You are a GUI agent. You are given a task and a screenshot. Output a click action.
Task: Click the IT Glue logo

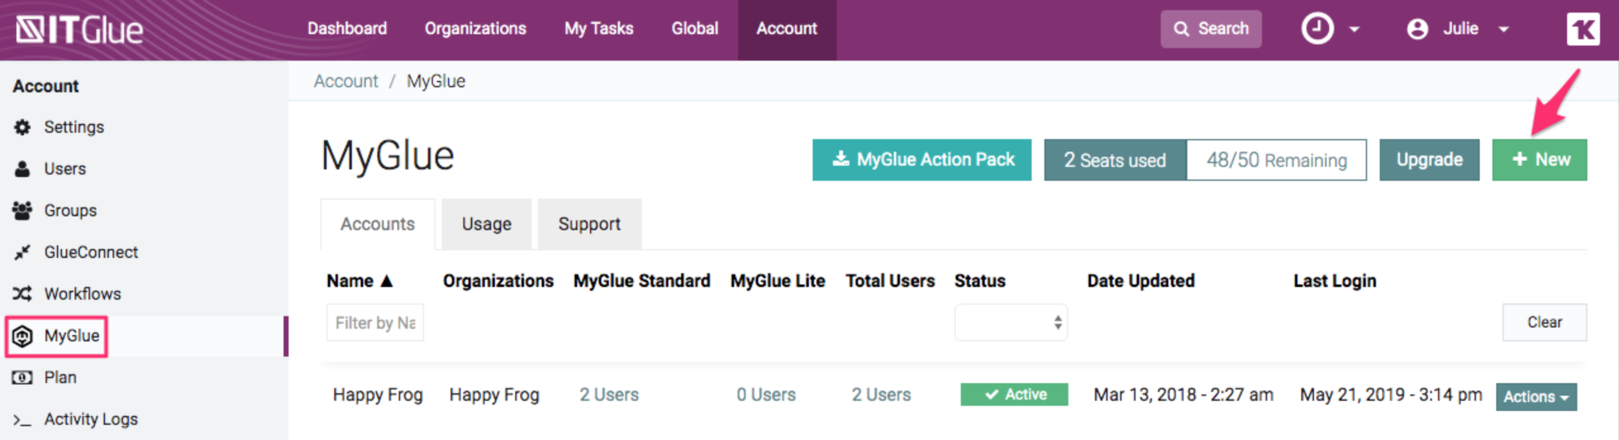(x=80, y=30)
